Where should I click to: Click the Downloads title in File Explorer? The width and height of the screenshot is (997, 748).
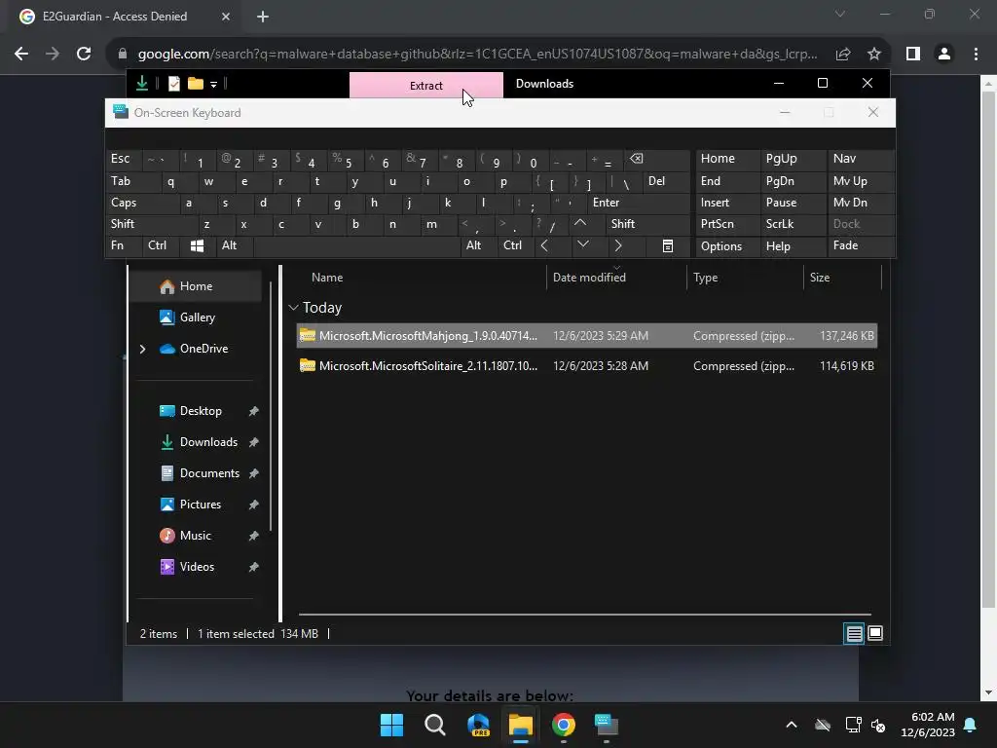(544, 84)
